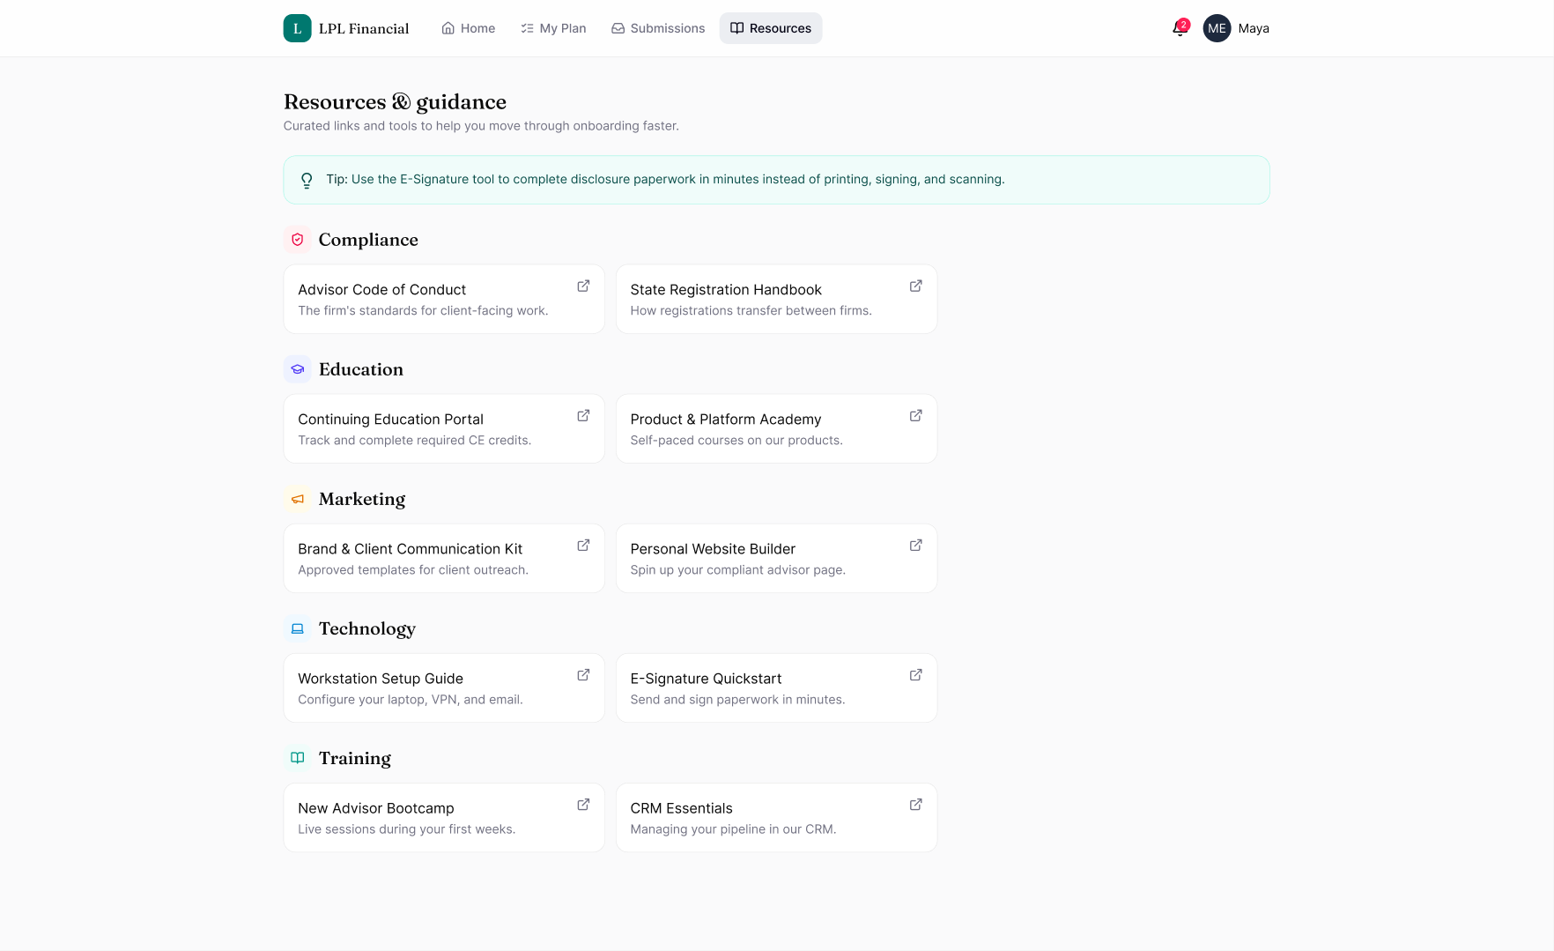Open the CRM Essentials link
Screen dimensions: 1554x951
(x=776, y=817)
